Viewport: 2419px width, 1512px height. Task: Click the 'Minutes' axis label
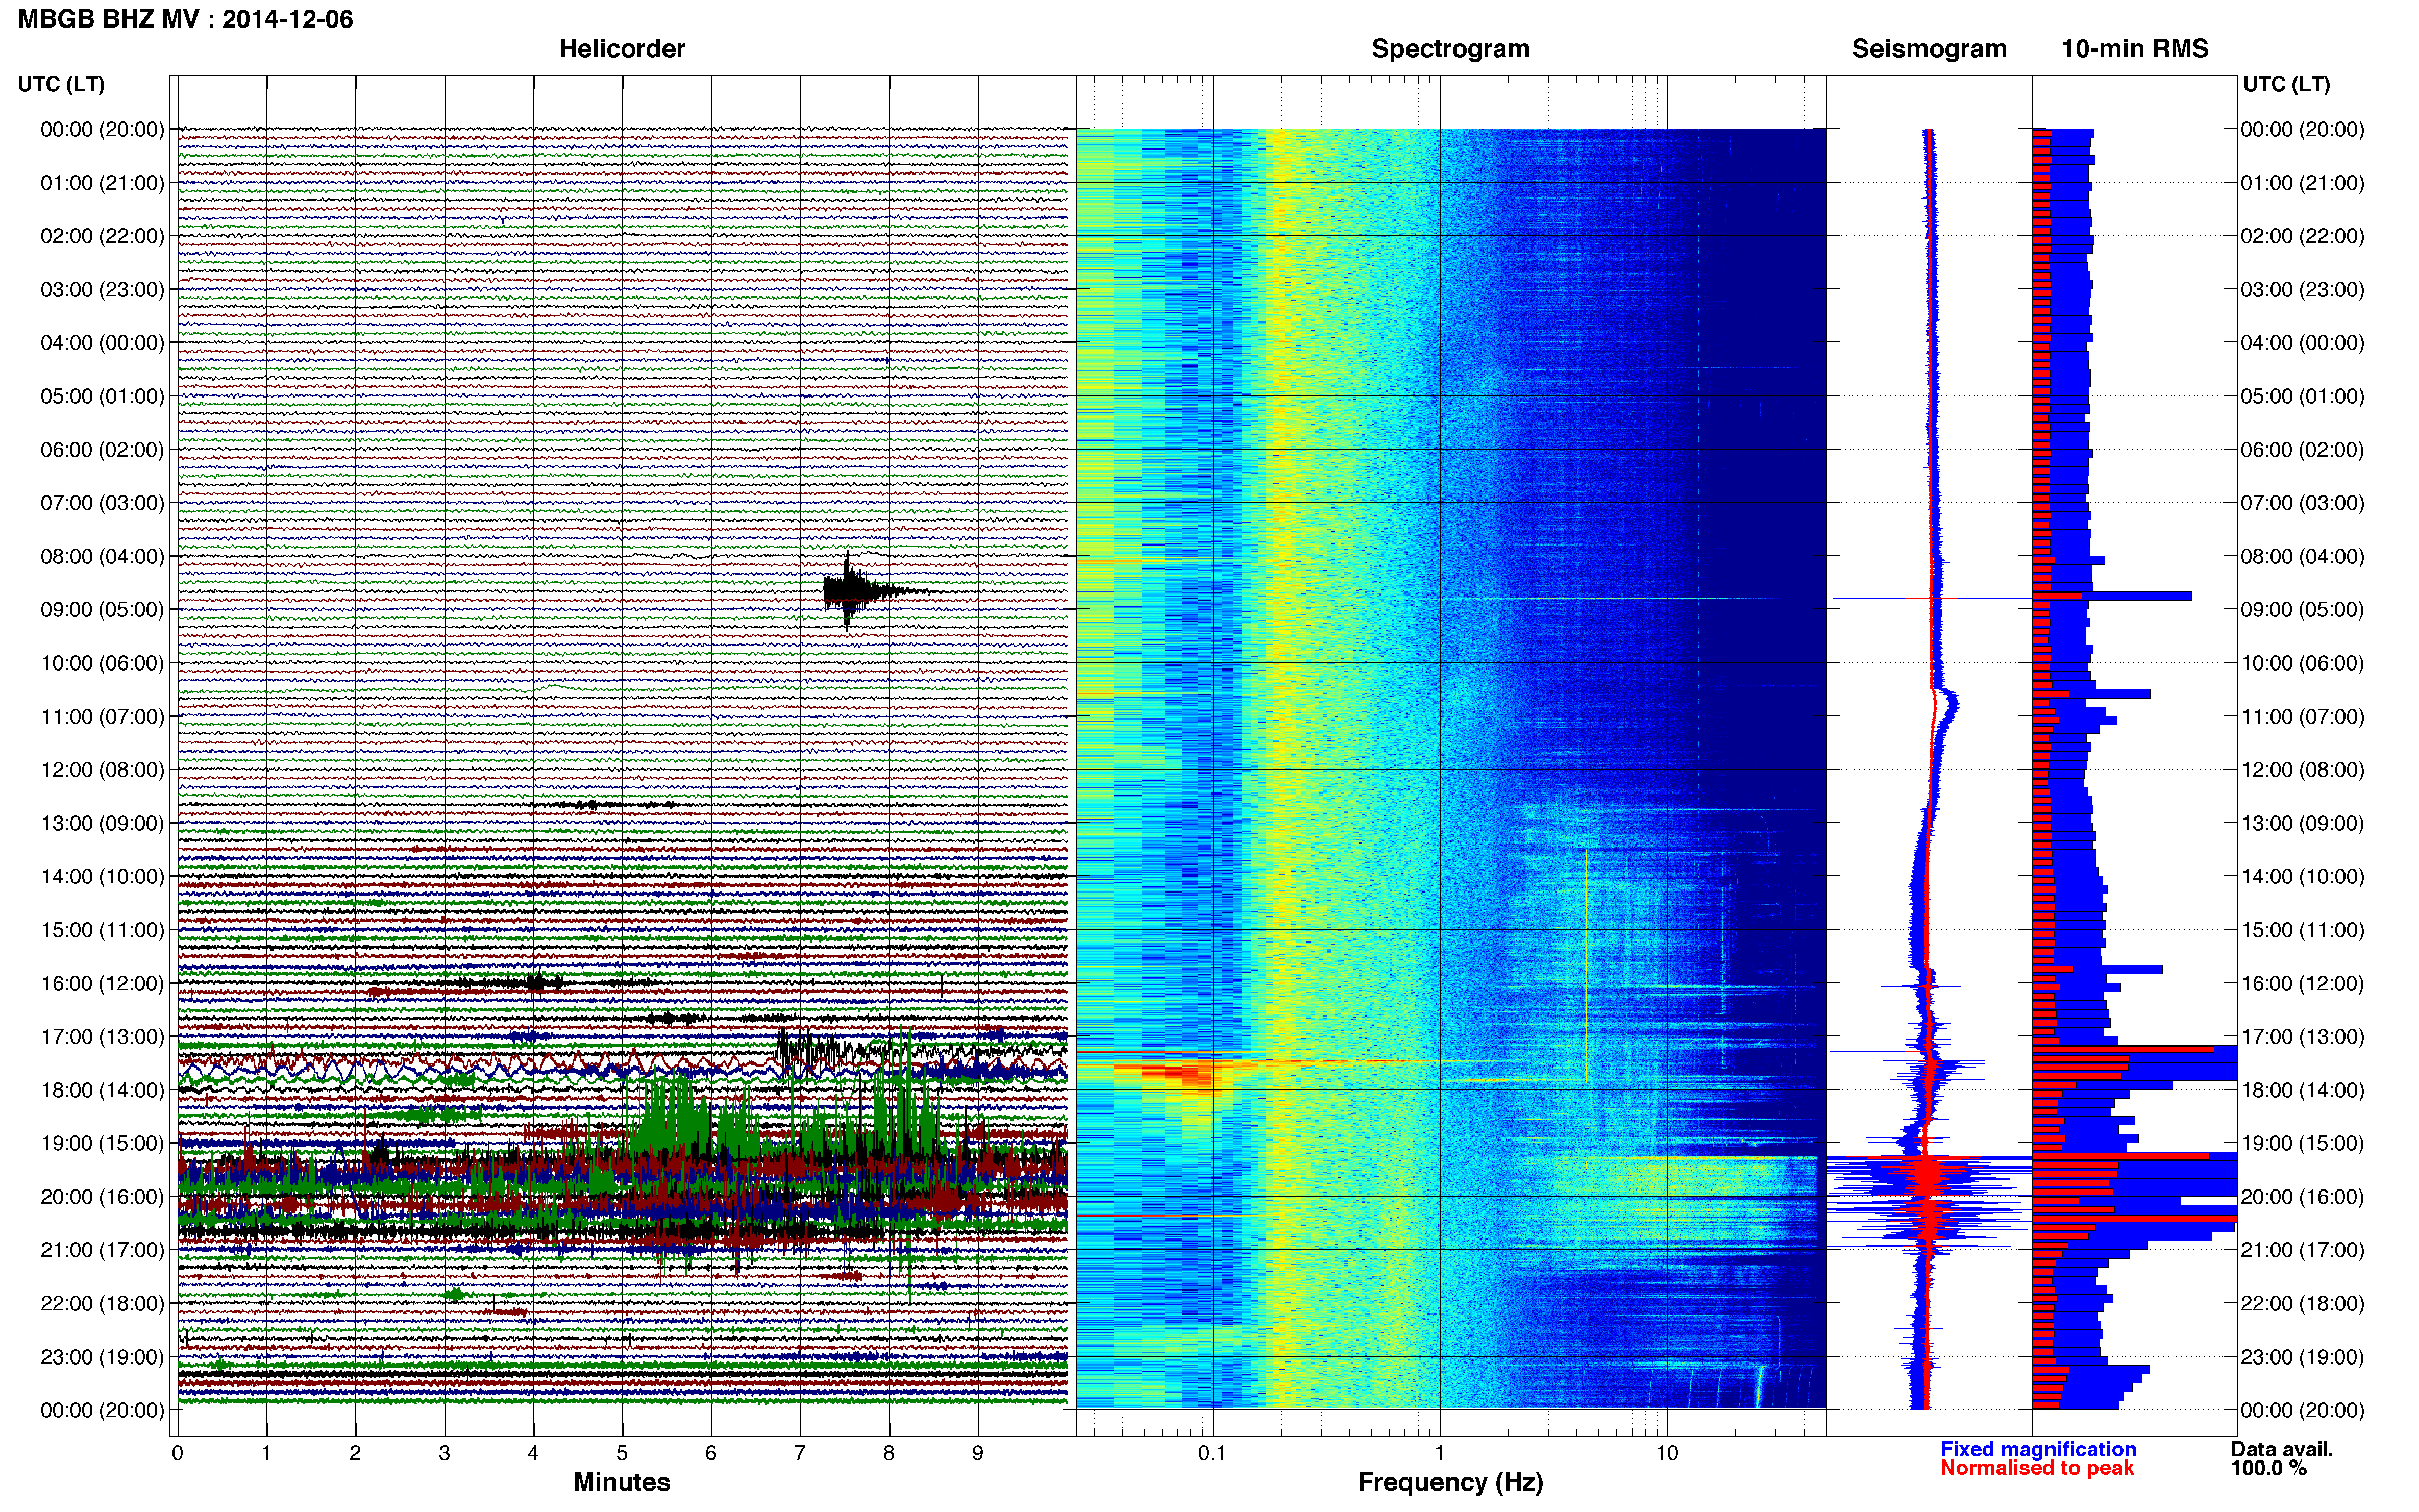pyautogui.click(x=622, y=1482)
